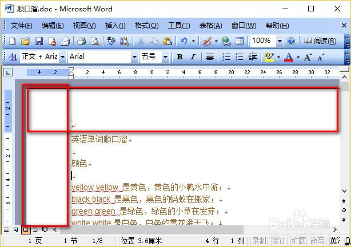
Task: Click the horizontal scrollbar right arrow
Action: point(335,229)
